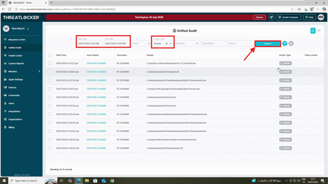
Task: Click the Search button
Action: (268, 43)
